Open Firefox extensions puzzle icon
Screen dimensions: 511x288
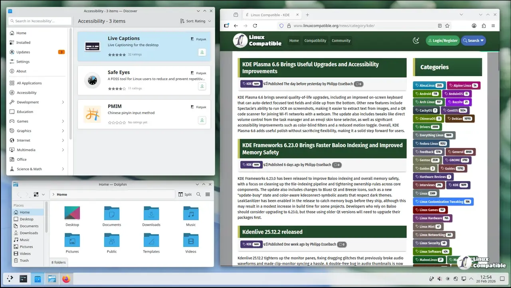(x=484, y=26)
